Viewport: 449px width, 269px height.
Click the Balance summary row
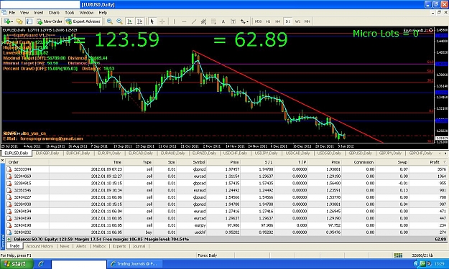pyautogui.click(x=226, y=240)
